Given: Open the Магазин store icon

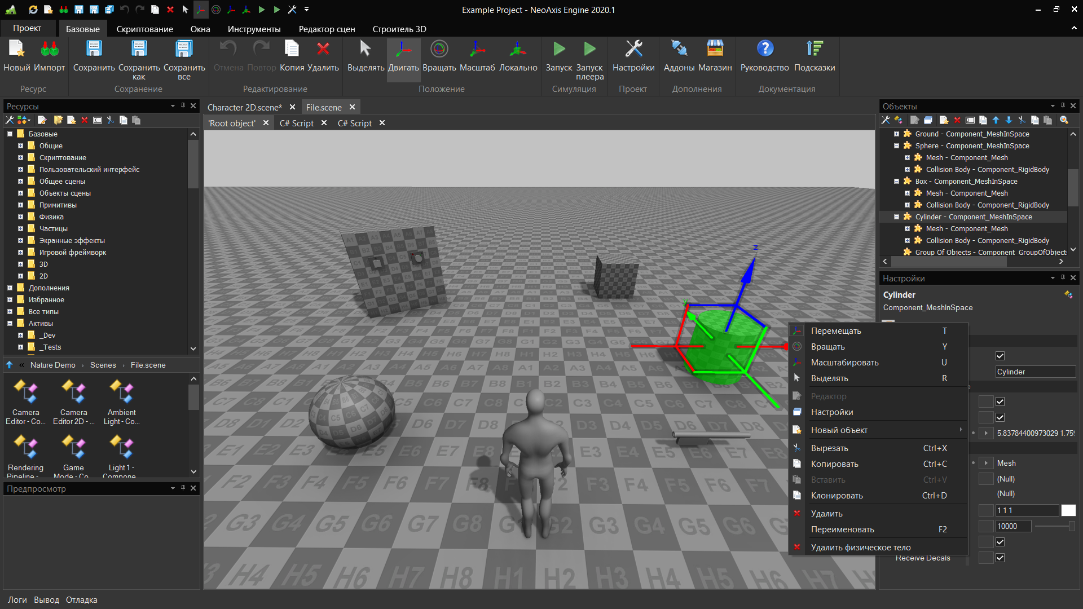Looking at the screenshot, I should tap(715, 56).
